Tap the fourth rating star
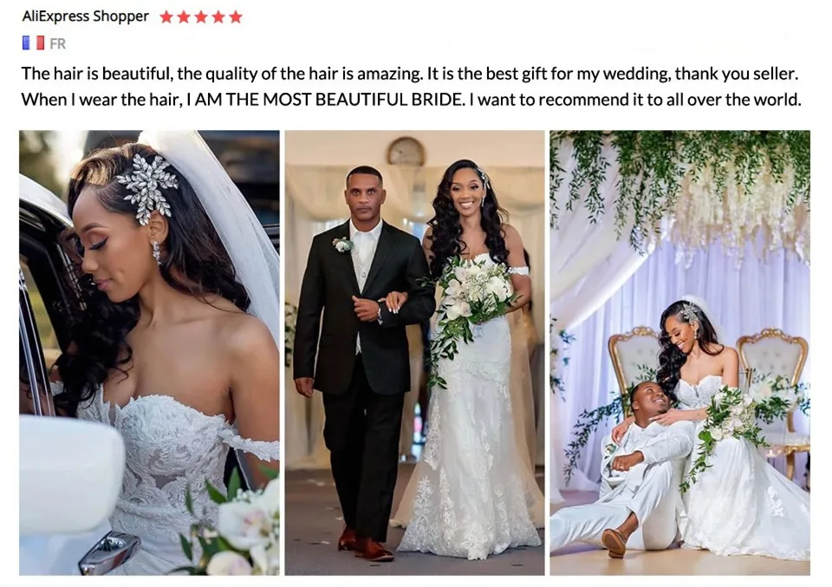The image size is (832, 587). click(x=218, y=17)
